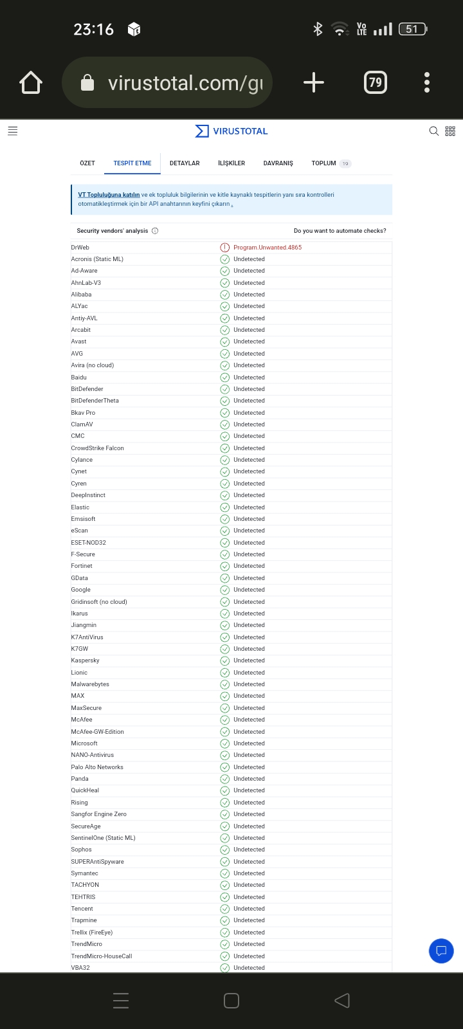The image size is (463, 1029).
Task: Switch to the DETAYLAR tab
Action: 185,163
